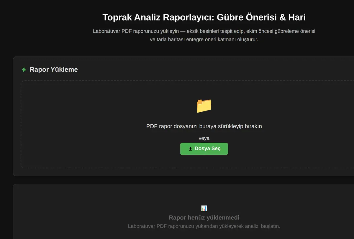The height and width of the screenshot is (239, 354).
Task: Click the green Dosya Seç button
Action: (x=204, y=149)
